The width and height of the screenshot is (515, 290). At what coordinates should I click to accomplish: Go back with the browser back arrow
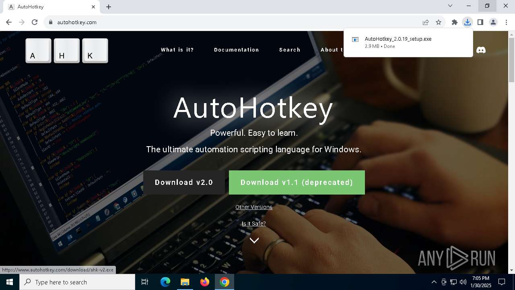9,22
